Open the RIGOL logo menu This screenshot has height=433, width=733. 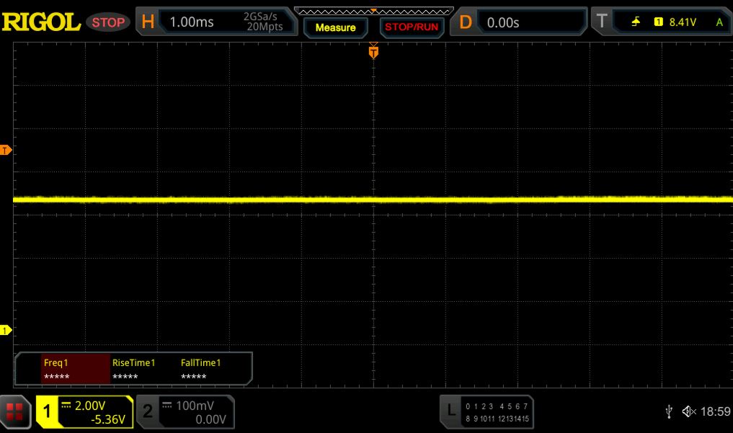click(41, 22)
